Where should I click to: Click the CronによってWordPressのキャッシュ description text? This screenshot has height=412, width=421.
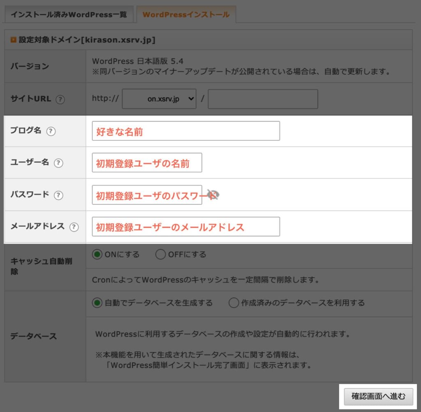206,280
